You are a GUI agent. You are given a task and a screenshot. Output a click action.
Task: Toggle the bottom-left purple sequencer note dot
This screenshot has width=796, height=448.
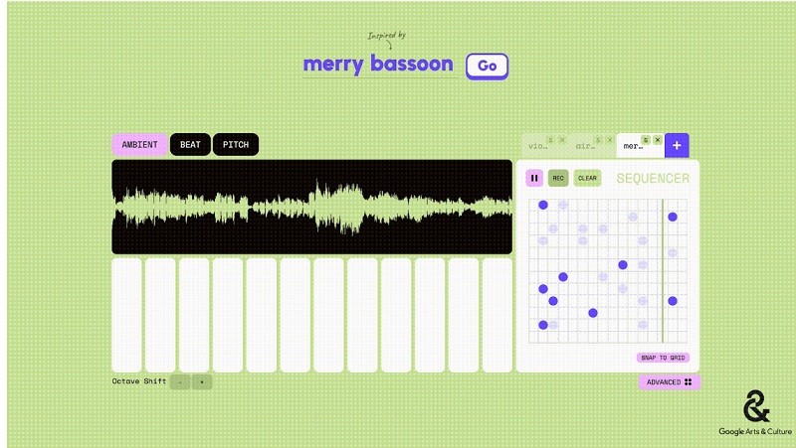click(x=543, y=325)
